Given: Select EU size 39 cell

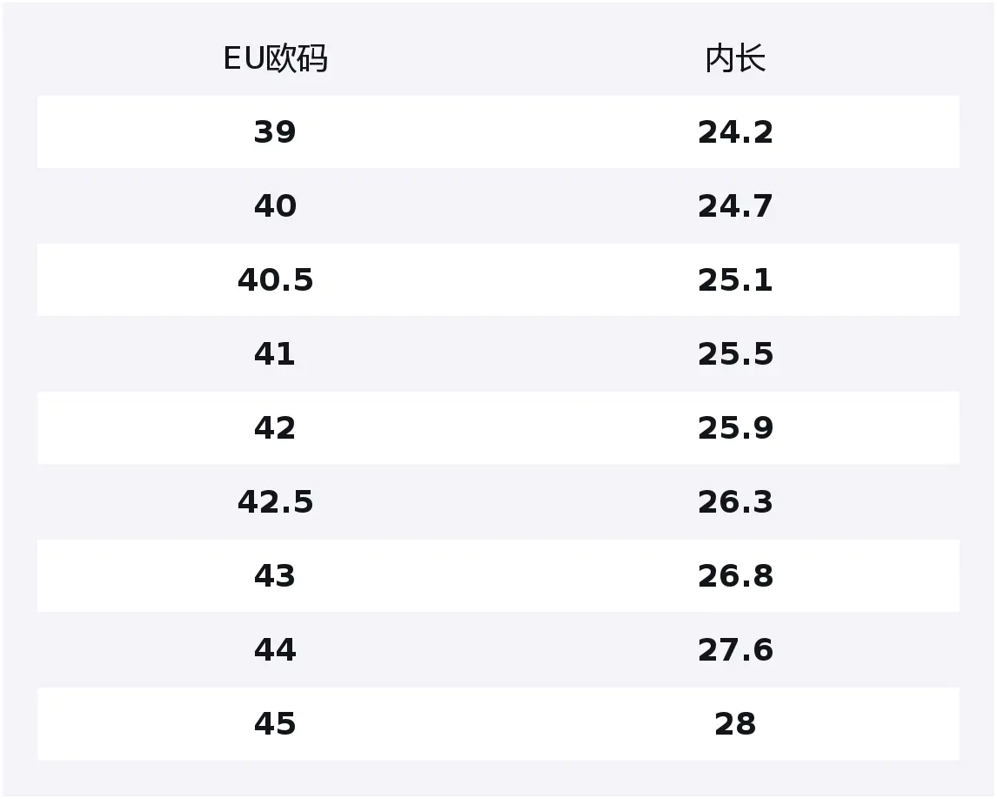Looking at the screenshot, I should [x=275, y=132].
